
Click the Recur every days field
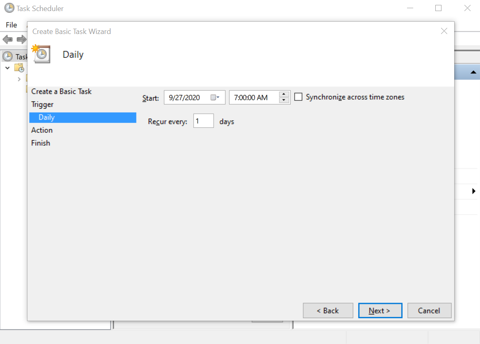[x=204, y=121]
